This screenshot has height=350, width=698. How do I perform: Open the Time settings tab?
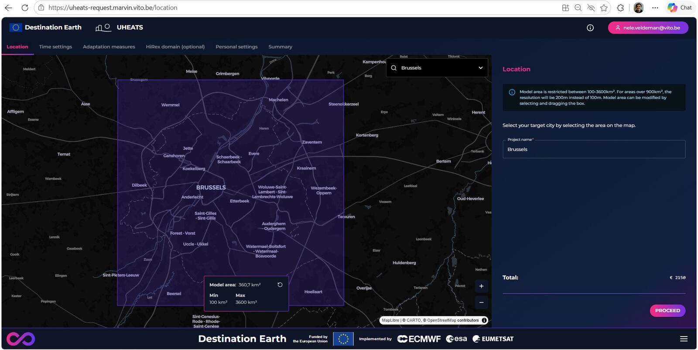(55, 47)
